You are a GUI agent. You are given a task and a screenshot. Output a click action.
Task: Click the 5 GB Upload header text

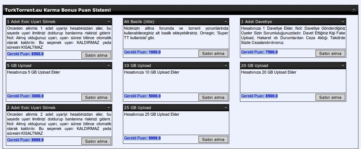pos(19,66)
